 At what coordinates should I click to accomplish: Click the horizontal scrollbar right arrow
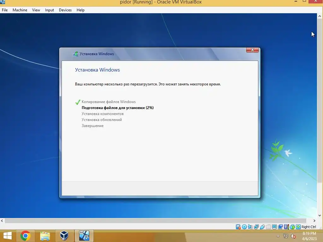click(x=314, y=221)
